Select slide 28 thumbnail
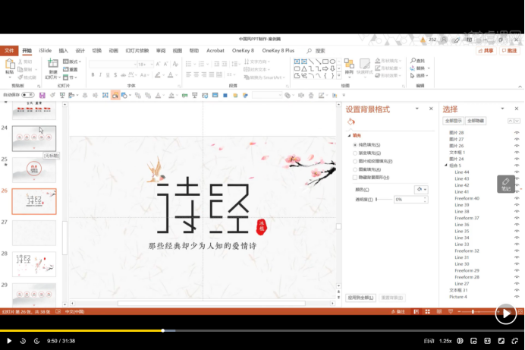Viewport: 525px width, 350px height. click(x=34, y=264)
